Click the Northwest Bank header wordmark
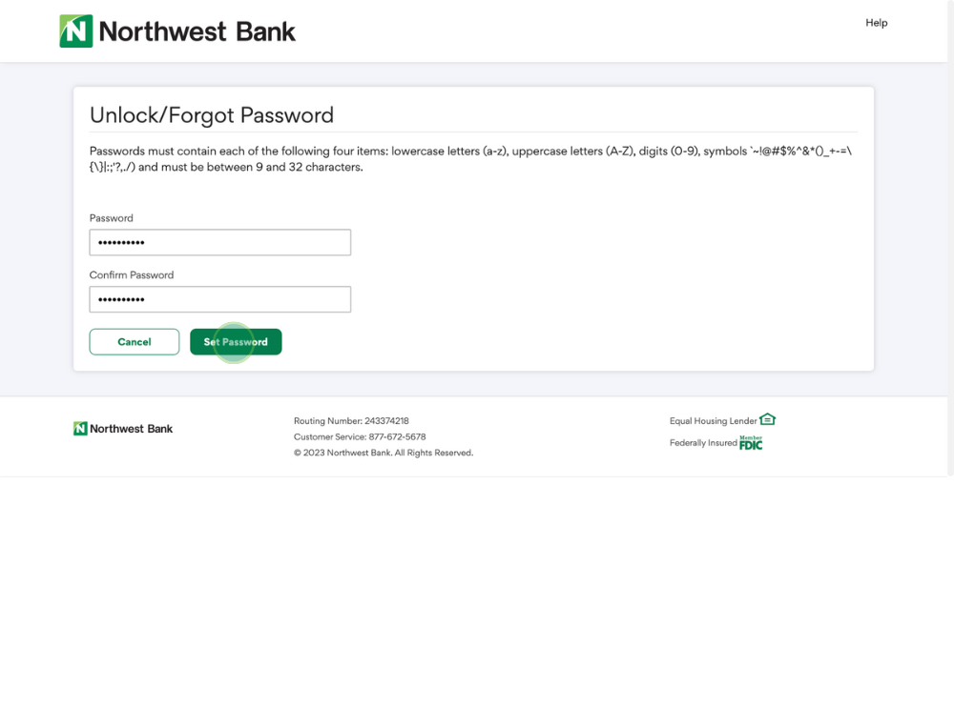Viewport: 954px width, 728px height. click(197, 31)
